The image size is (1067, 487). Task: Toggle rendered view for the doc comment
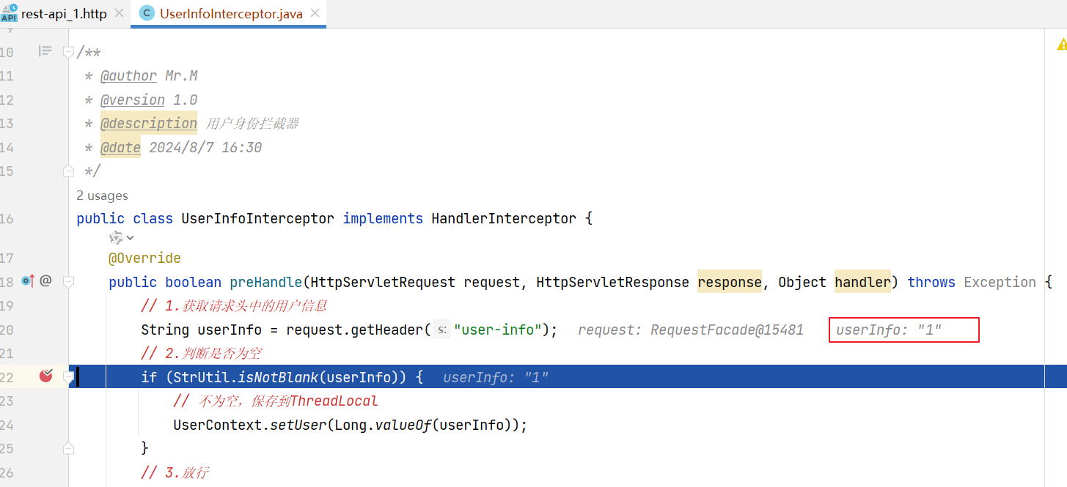pos(45,51)
